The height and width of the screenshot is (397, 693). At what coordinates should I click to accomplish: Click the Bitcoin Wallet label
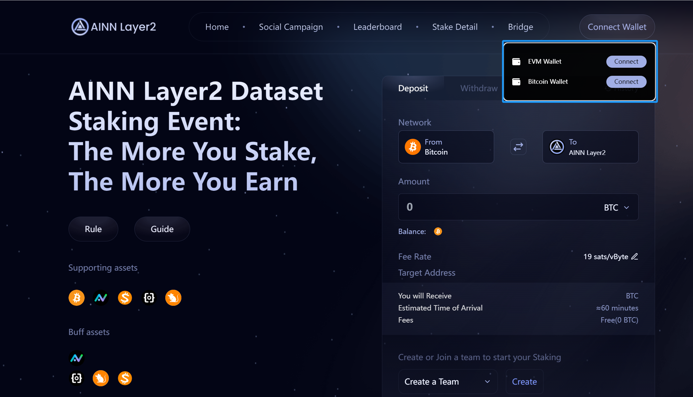click(548, 82)
